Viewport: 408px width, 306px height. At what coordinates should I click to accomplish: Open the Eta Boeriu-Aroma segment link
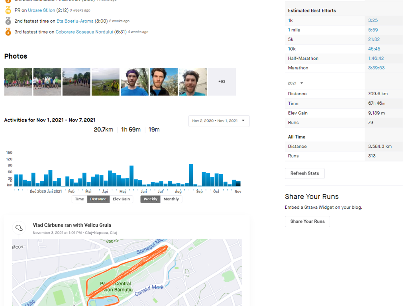coord(75,21)
